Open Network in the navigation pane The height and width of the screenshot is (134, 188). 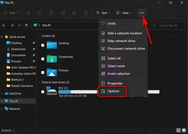click(x=15, y=109)
